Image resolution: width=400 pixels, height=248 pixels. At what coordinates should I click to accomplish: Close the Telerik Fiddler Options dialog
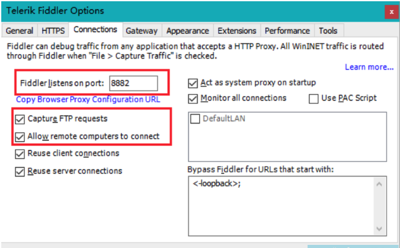392,12
